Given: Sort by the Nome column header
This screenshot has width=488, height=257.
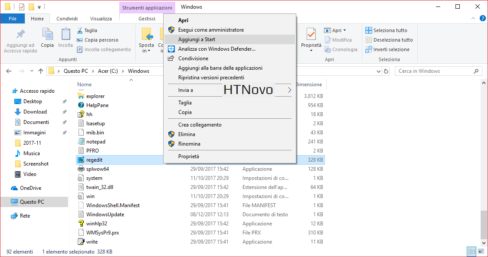Looking at the screenshot, I should pyautogui.click(x=84, y=84).
